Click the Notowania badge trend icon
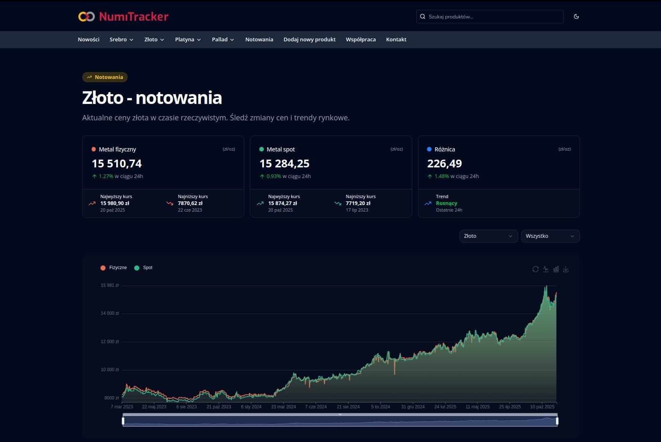Screen dimensions: 661x442 (89, 77)
